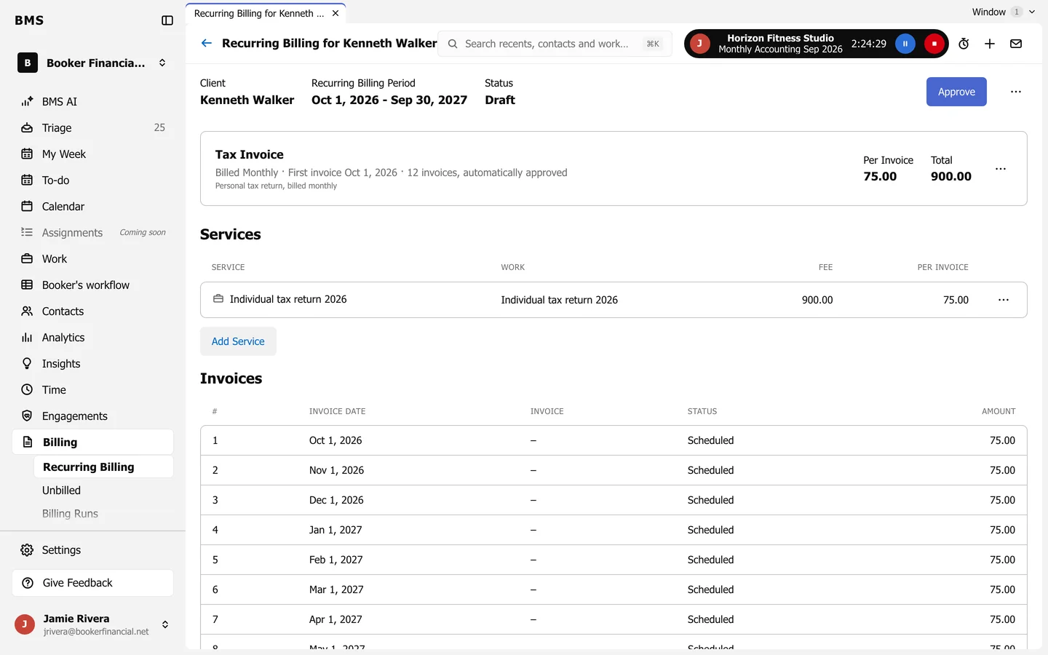The image size is (1048, 655).
Task: Open the mail envelope icon
Action: (1016, 44)
